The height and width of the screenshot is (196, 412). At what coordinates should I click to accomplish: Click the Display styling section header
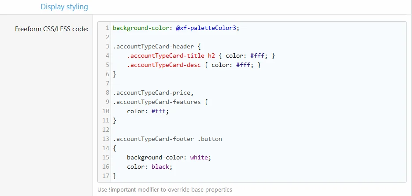point(64,7)
